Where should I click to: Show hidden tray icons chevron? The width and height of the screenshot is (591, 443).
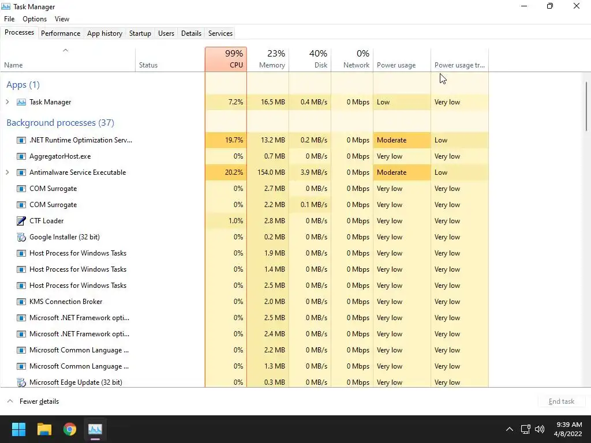(509, 429)
